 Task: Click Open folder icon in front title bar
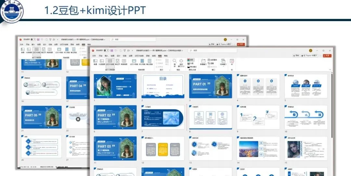(x=128, y=51)
